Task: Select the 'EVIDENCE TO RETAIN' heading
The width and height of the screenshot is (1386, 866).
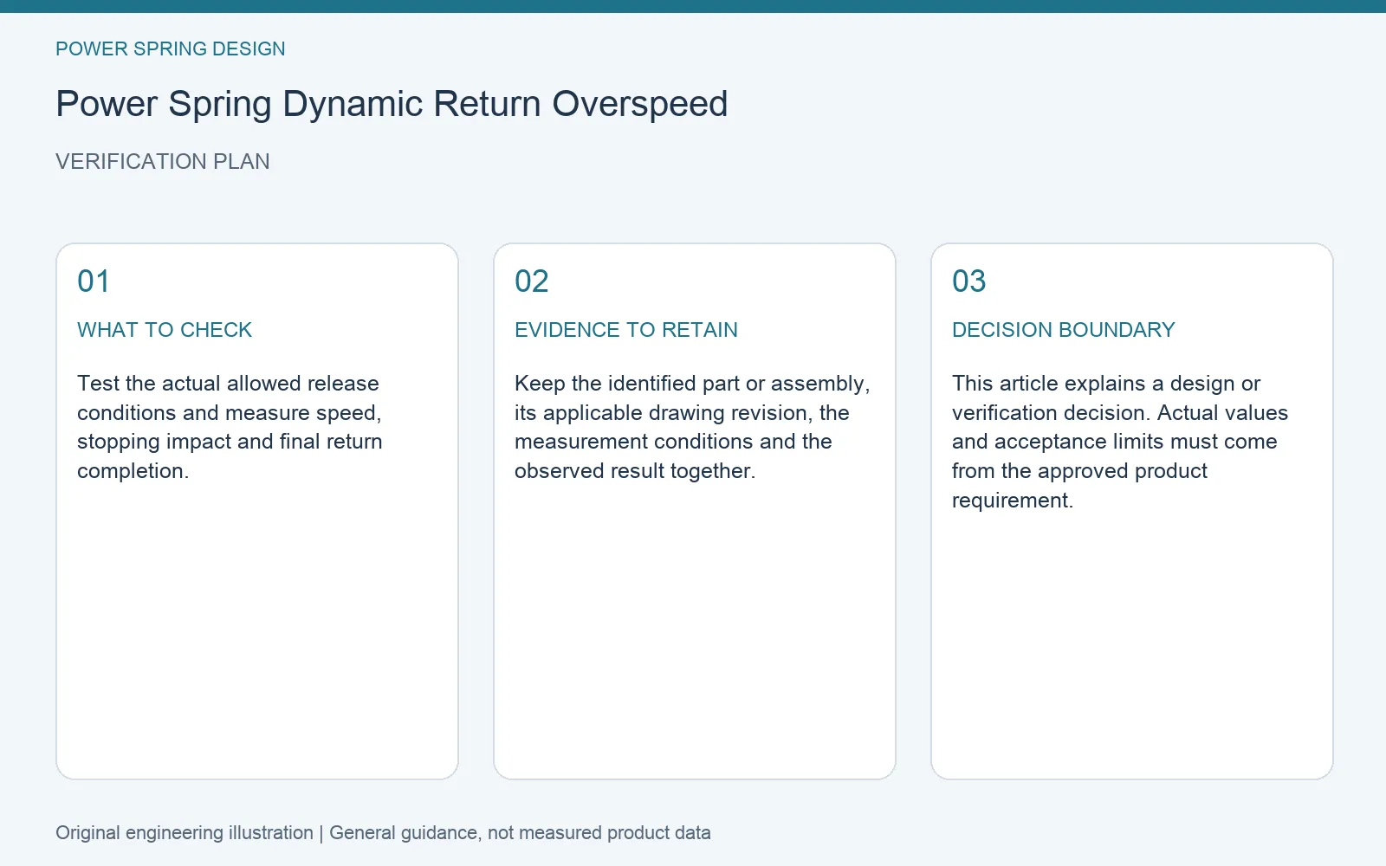Action: (x=626, y=330)
